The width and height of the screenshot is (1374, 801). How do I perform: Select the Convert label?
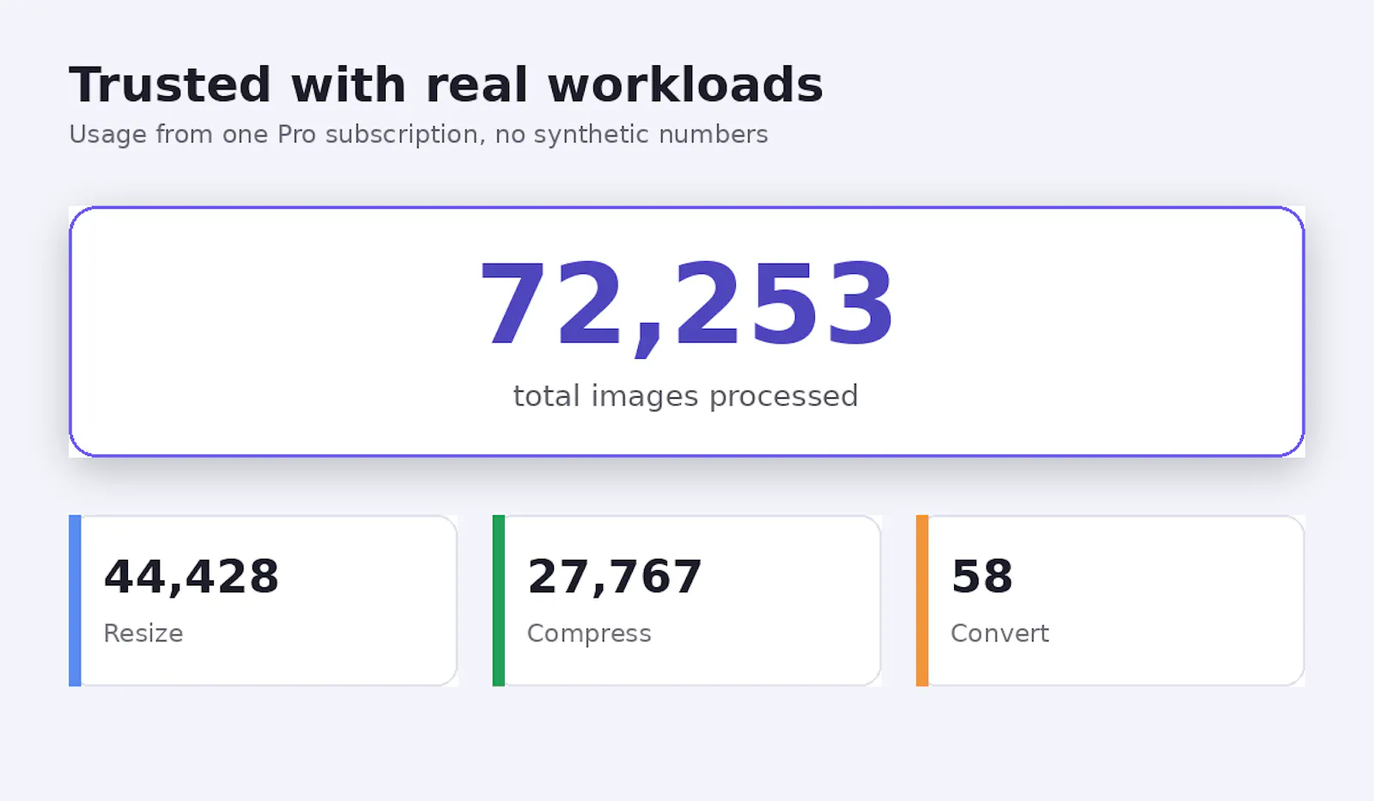click(1000, 634)
